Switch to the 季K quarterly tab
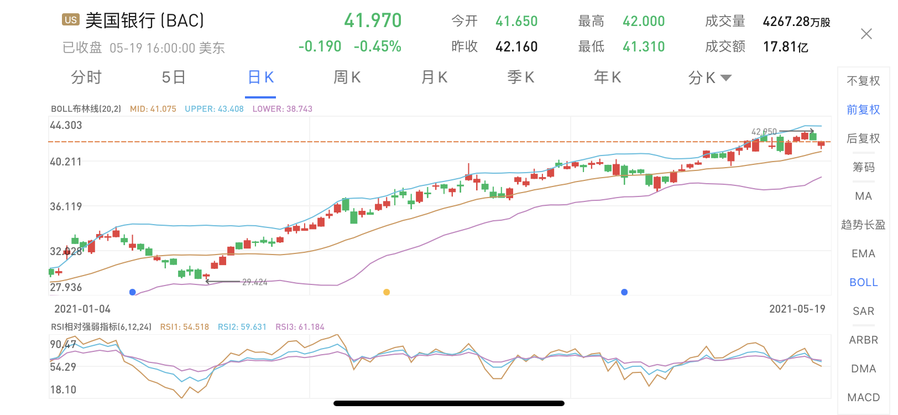The image size is (898, 415). pos(521,77)
